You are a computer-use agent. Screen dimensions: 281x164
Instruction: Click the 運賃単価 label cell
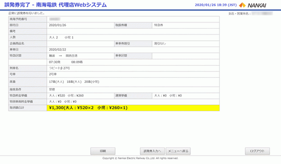pyautogui.click(x=133, y=96)
